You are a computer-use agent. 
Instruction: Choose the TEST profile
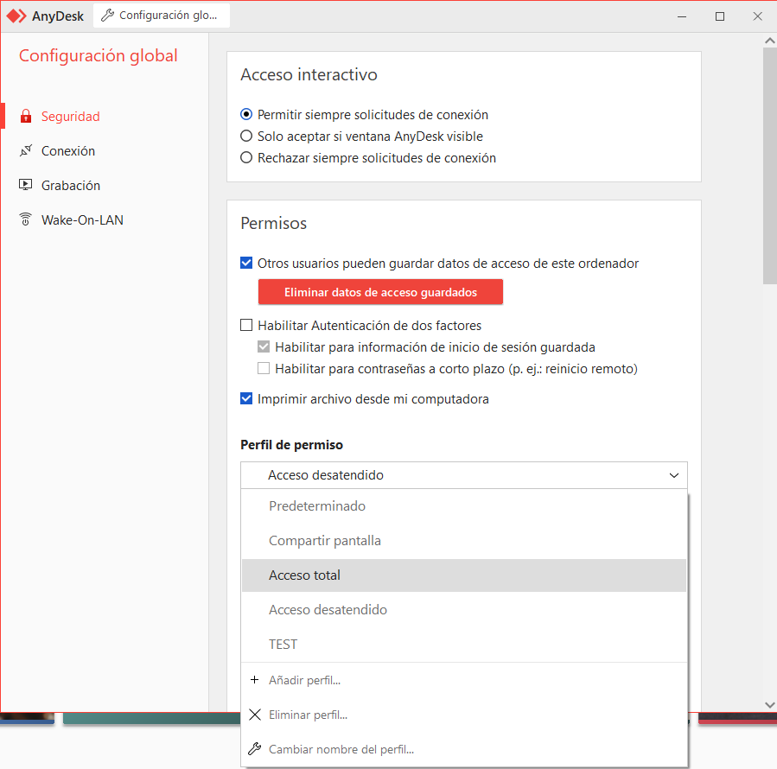(x=464, y=644)
